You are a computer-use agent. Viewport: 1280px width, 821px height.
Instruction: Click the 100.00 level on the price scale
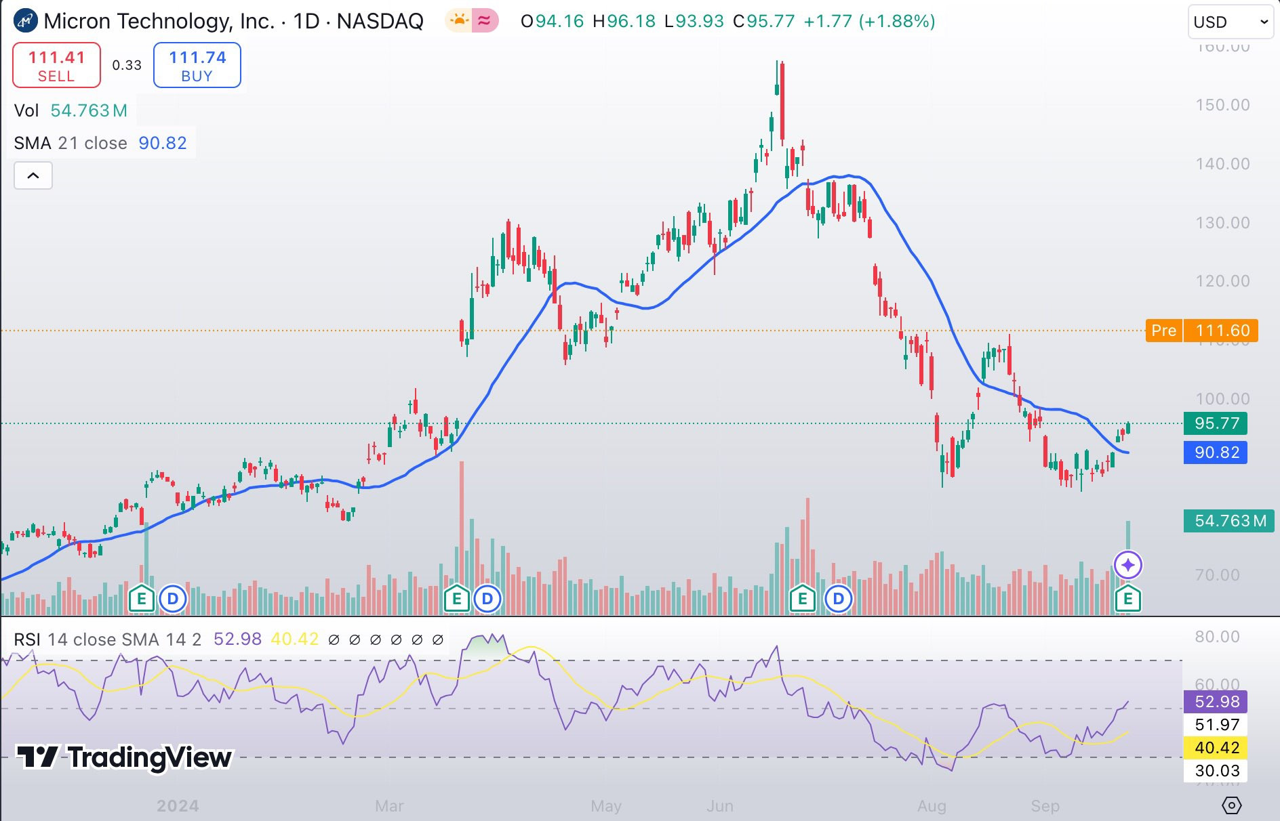[1222, 399]
